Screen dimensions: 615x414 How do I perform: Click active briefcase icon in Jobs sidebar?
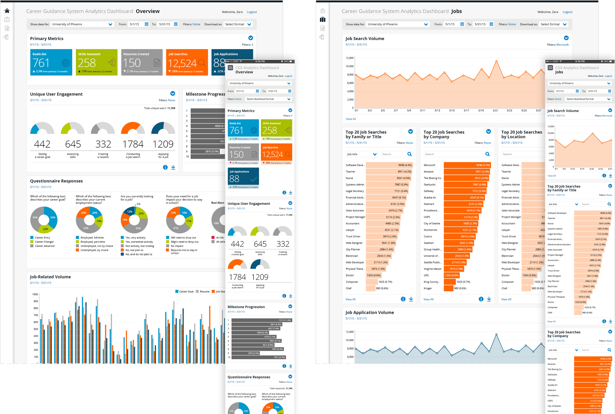[x=323, y=19]
